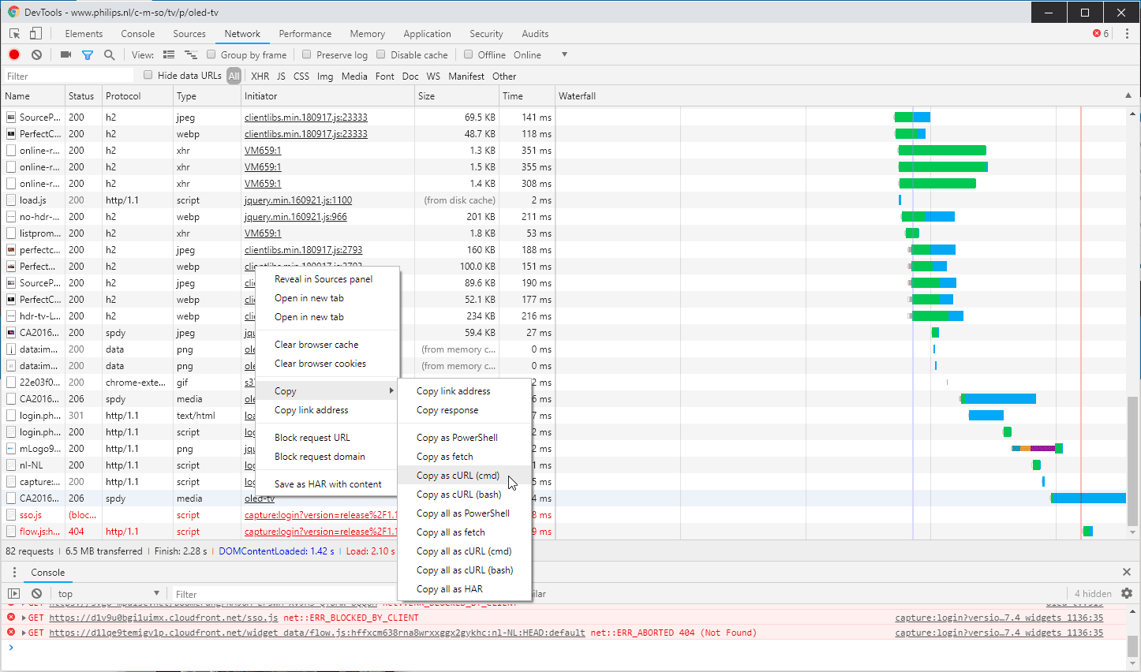Enable Hide data URLs

pos(148,75)
